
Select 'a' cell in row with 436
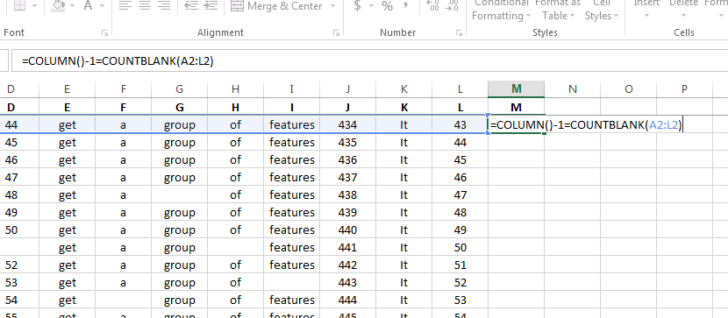coord(123,160)
